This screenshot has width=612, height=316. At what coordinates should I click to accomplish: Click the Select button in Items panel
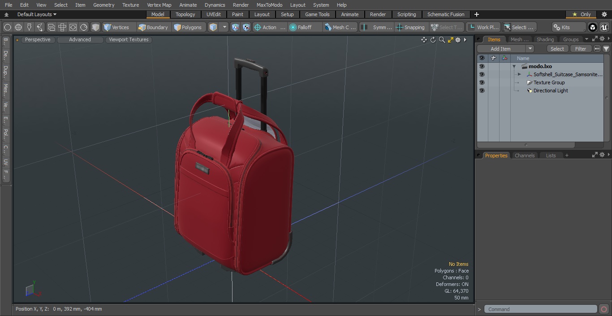point(557,49)
